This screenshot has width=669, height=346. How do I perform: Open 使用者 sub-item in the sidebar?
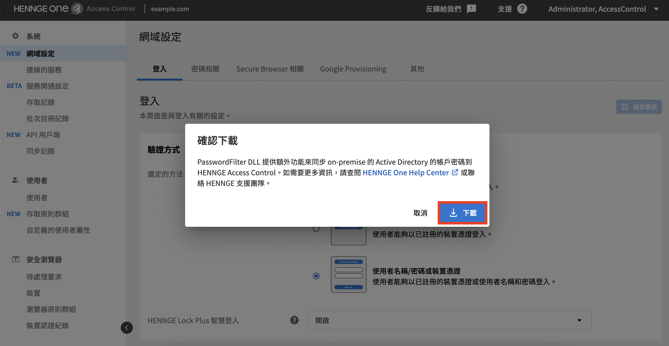coord(37,197)
